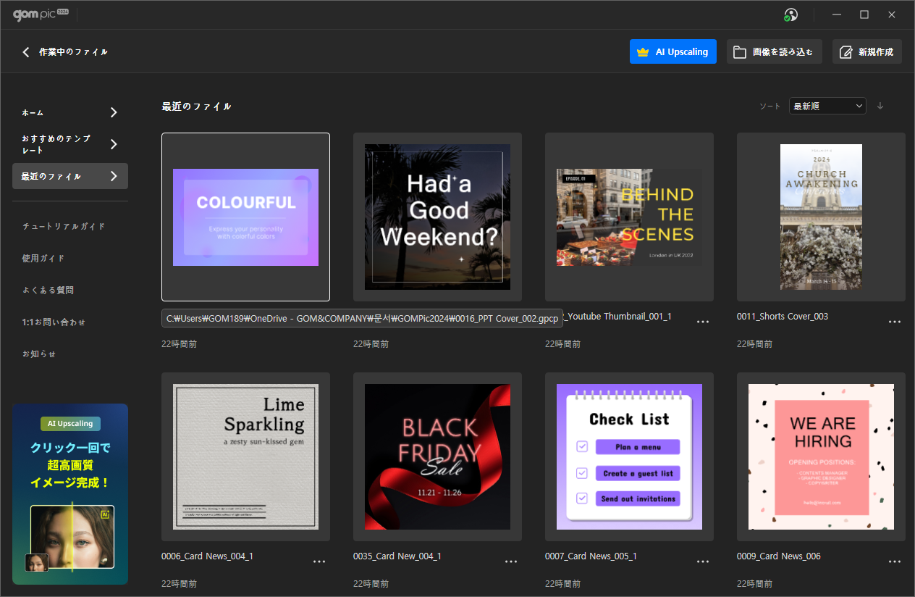Image resolution: width=915 pixels, height=597 pixels.
Task: Click the sort direction arrow icon
Action: [x=880, y=106]
